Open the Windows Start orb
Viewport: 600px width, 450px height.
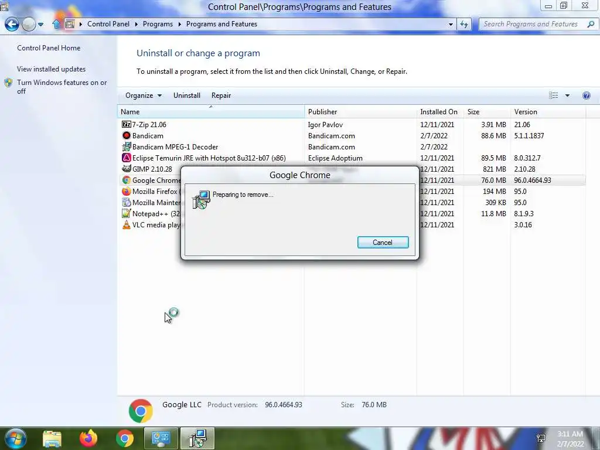tap(16, 438)
